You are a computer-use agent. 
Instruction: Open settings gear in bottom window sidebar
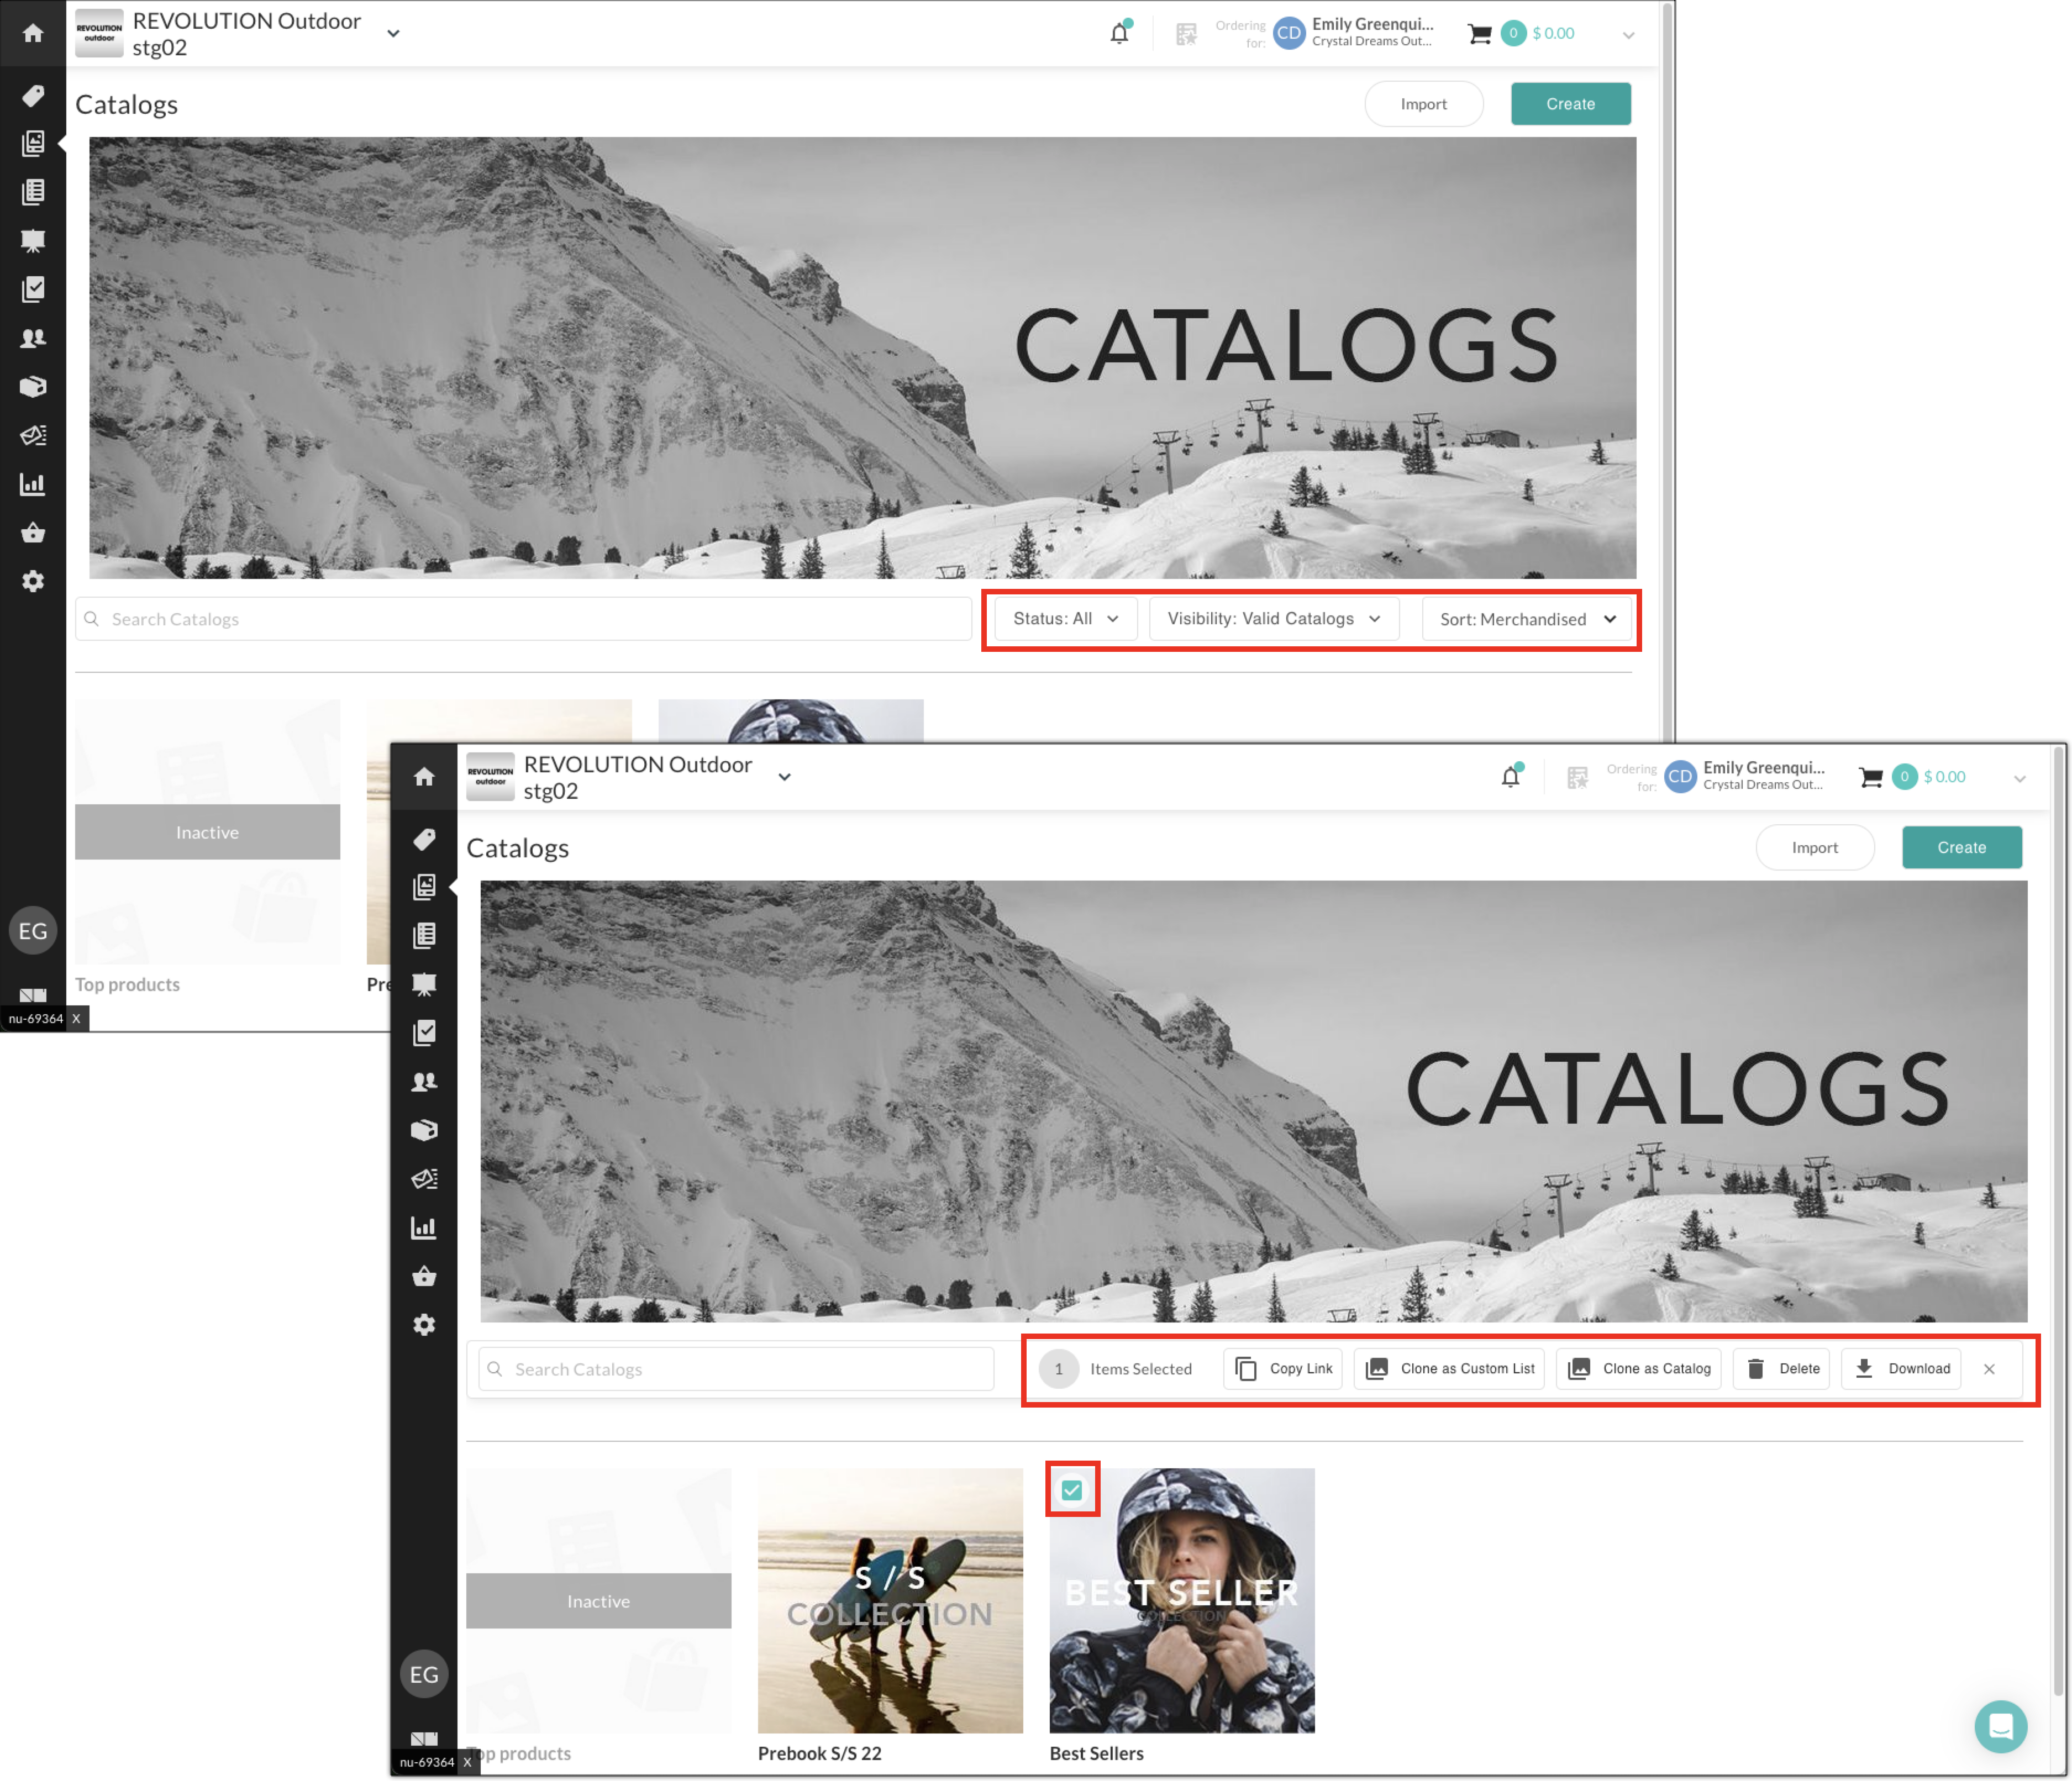424,1325
